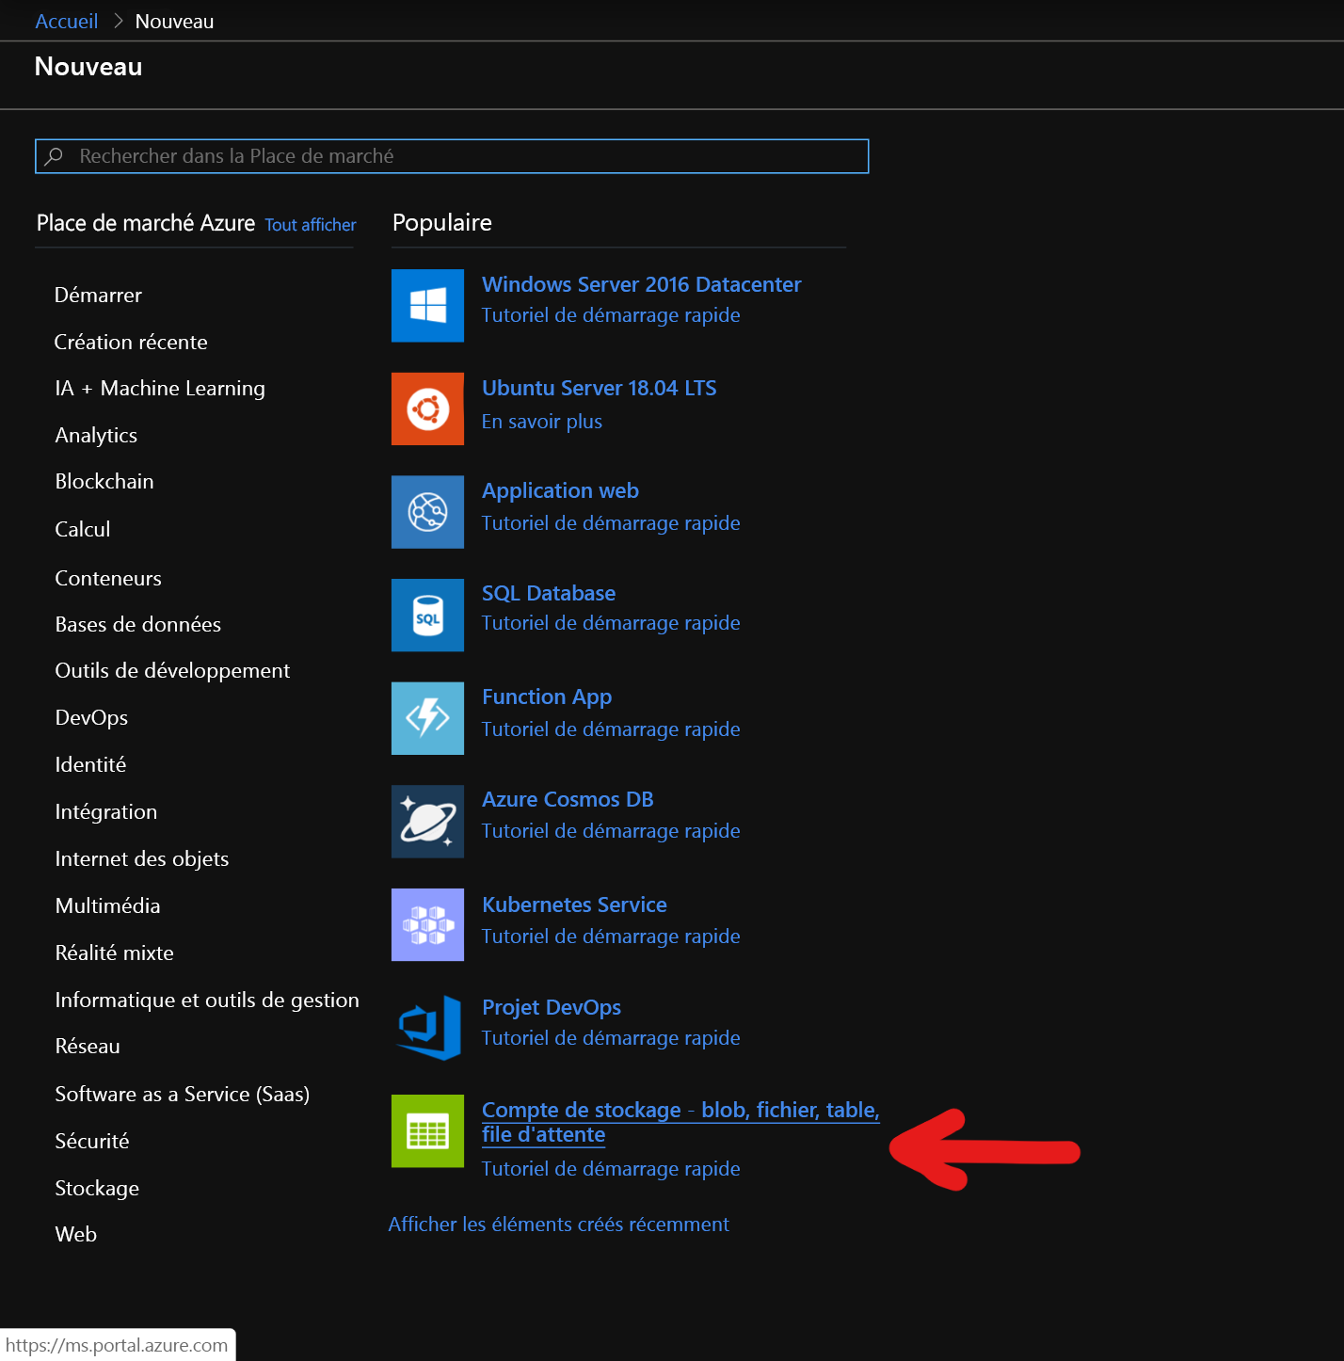
Task: Click the SQL Database cylinder icon
Action: 427,615
